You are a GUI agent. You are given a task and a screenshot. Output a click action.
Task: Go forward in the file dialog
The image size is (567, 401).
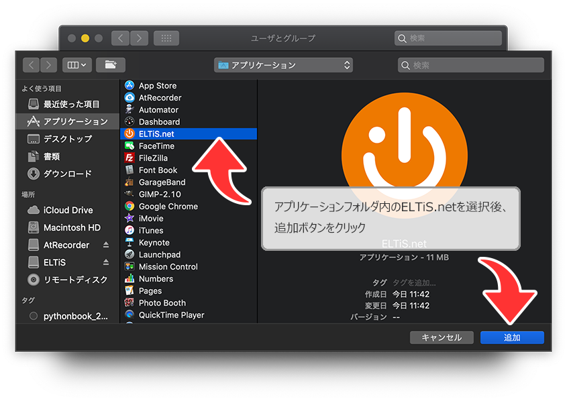(48, 65)
